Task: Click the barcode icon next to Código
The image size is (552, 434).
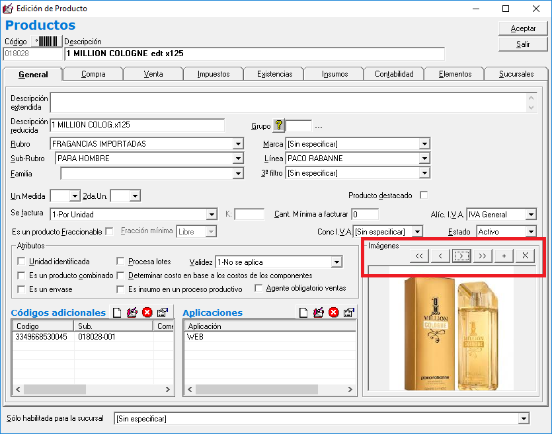Action: click(x=49, y=42)
